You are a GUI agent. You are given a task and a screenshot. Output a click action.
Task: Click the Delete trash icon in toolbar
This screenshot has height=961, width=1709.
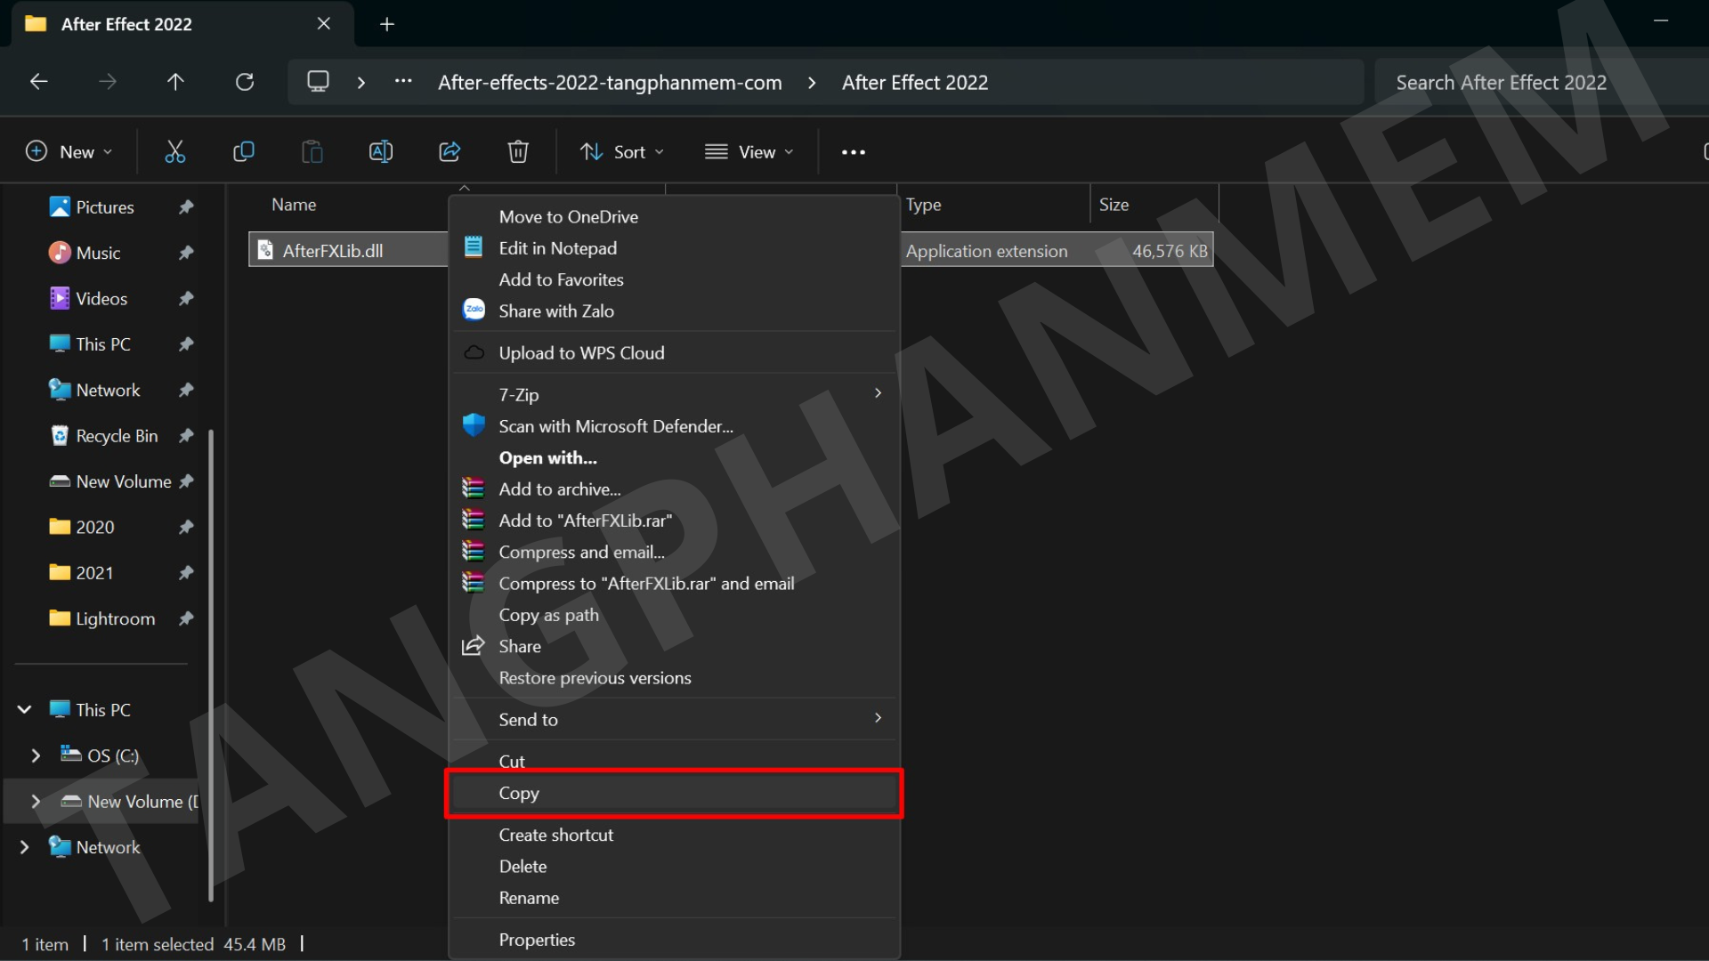[518, 152]
